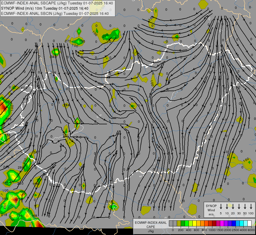This screenshot has height=235, width=256.
Task: Click the map value '218'
Action: pyautogui.click(x=4, y=215)
